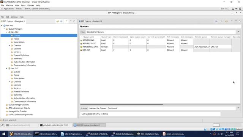The width and height of the screenshot is (243, 137).
Task: Select JMS Administered Objects node
Action: (19, 108)
